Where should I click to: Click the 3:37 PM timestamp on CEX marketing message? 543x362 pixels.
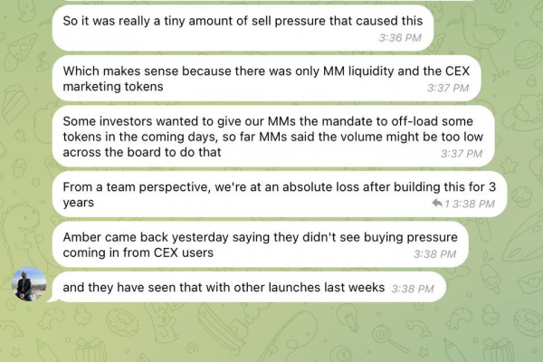[x=448, y=88]
